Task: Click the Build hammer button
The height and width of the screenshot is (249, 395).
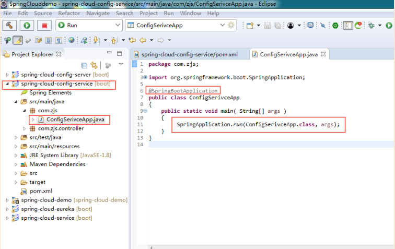Action: [9, 26]
